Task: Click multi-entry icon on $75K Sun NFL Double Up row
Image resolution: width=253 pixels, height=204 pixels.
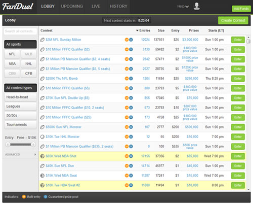Action: click(x=126, y=98)
